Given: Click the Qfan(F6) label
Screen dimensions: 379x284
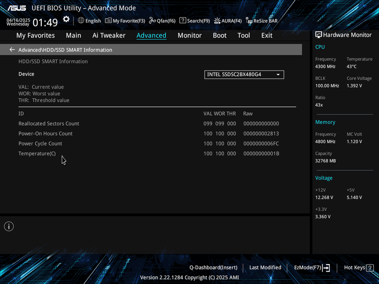Looking at the screenshot, I should pos(166,21).
